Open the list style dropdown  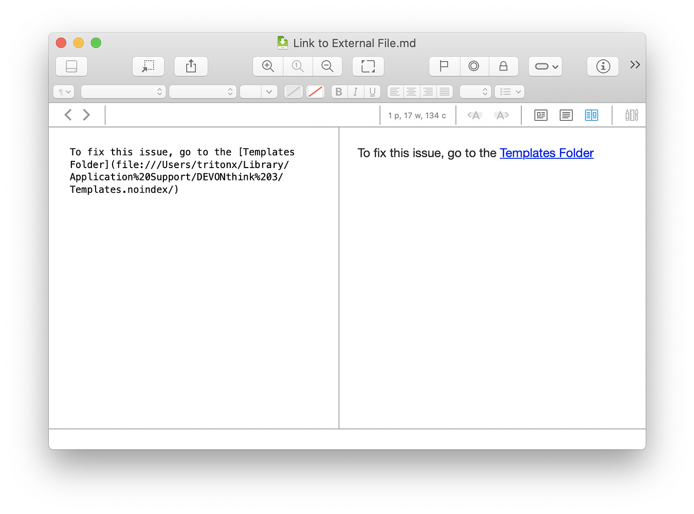509,91
